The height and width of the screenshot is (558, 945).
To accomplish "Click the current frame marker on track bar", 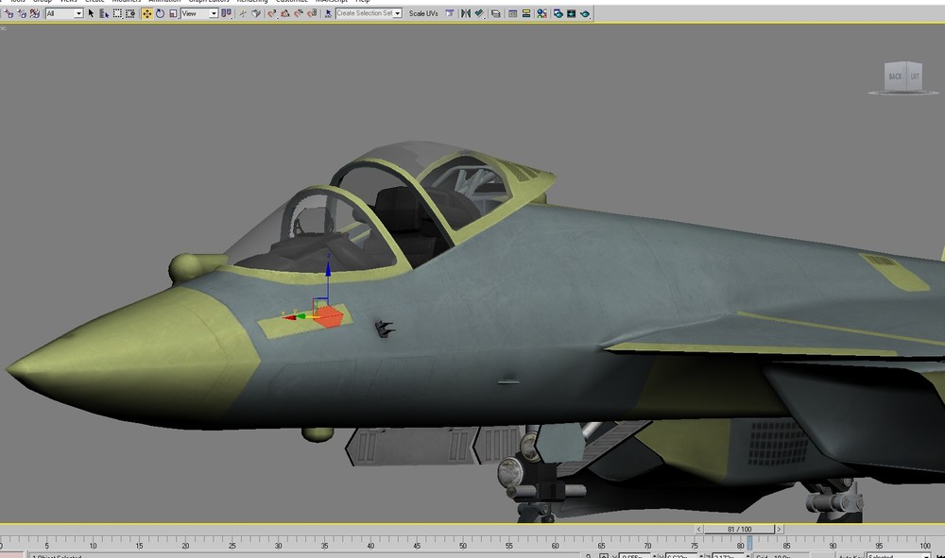I will pyautogui.click(x=749, y=543).
